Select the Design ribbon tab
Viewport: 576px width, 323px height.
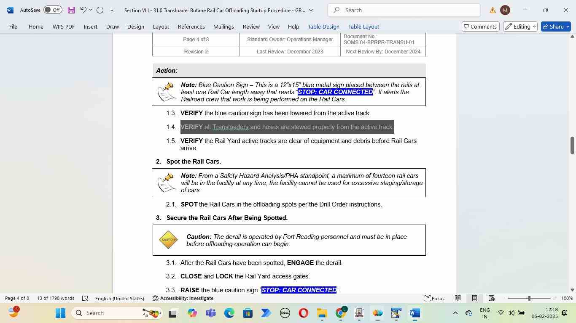coord(136,26)
